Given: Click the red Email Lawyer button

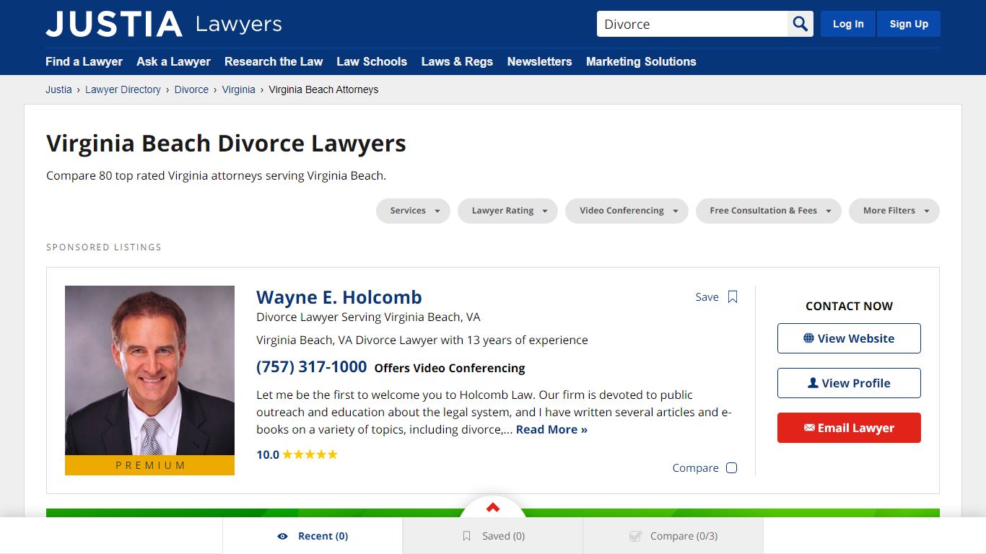Looking at the screenshot, I should (849, 428).
